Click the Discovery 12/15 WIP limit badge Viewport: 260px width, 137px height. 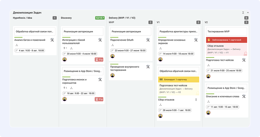(x=100, y=18)
